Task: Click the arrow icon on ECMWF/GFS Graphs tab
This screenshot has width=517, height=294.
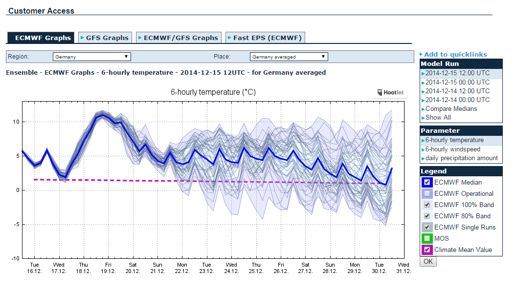Action: (x=140, y=38)
